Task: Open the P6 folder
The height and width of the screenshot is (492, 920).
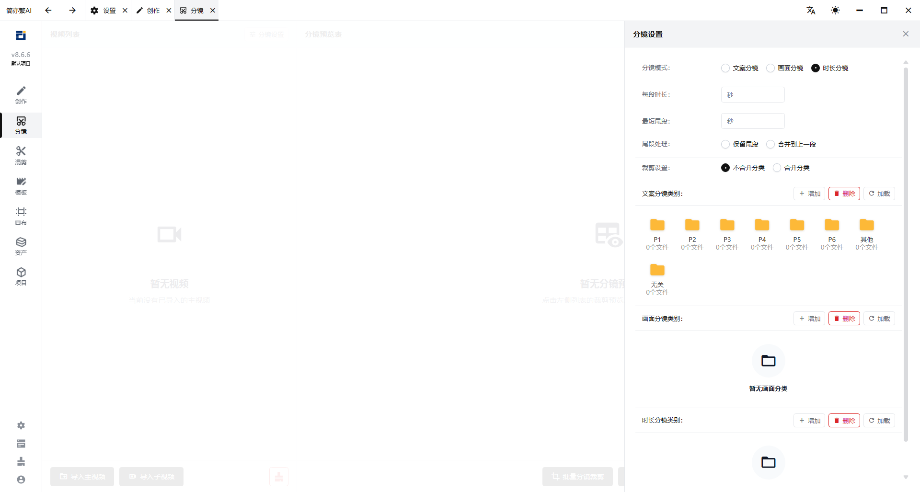Action: pos(832,234)
